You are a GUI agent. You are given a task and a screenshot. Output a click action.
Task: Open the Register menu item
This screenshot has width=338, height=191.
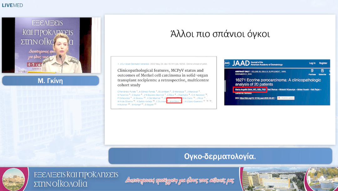click(323, 62)
